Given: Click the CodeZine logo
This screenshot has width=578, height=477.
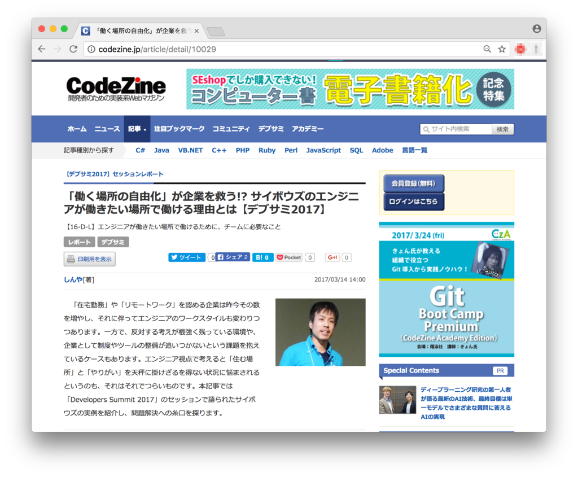Looking at the screenshot, I should click(x=116, y=89).
